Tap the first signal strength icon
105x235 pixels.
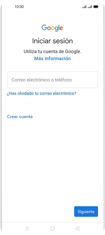click(x=84, y=7)
